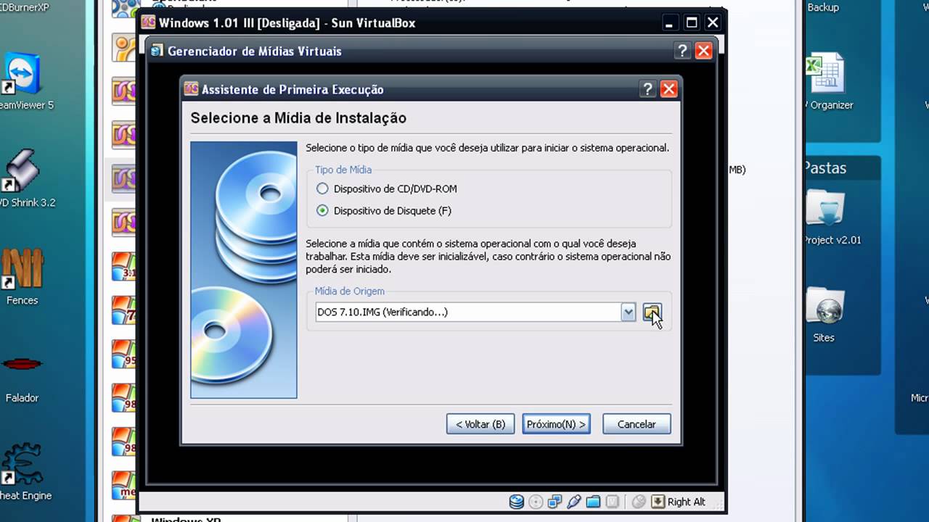Select the Windows 3.1 VM icon in VirtualBox list
This screenshot has width=929, height=522.
click(123, 266)
